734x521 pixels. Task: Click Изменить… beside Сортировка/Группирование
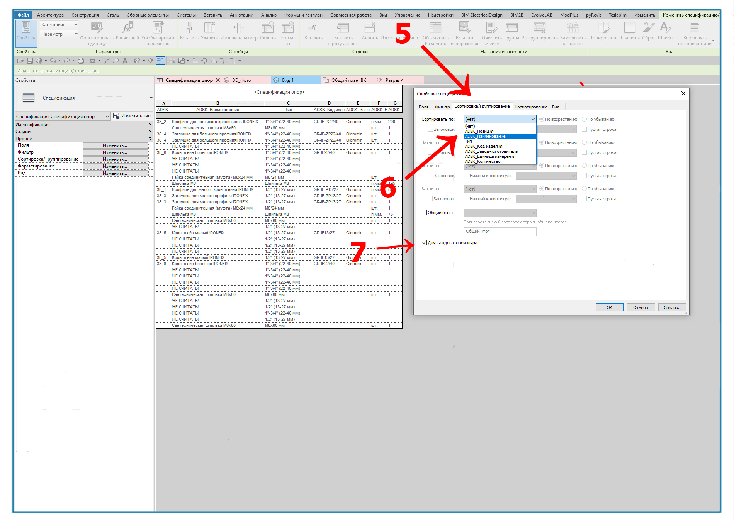115,159
